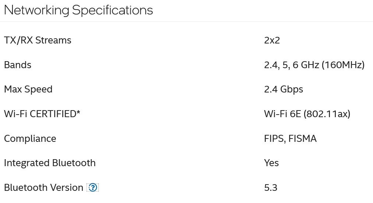
Task: Select the TX/RX Streams label
Action: coord(38,40)
